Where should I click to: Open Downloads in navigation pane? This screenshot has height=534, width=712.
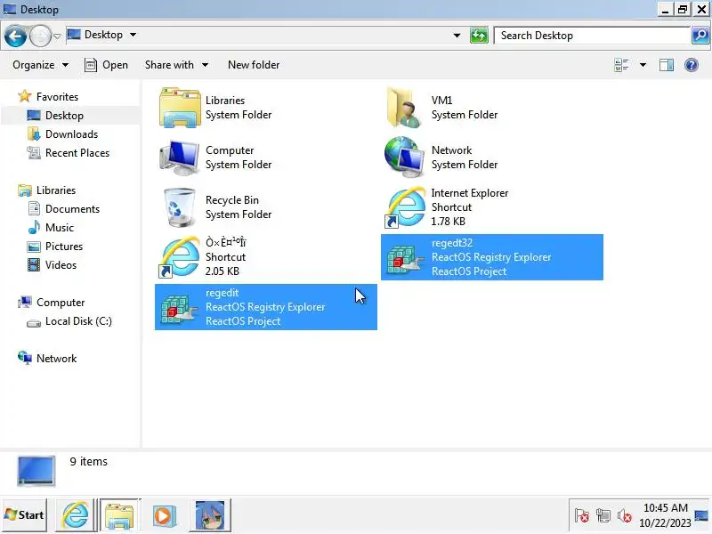(x=62, y=134)
